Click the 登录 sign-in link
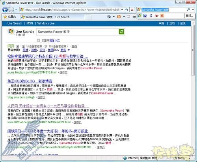This screenshot has height=162, width=197. (x=183, y=23)
